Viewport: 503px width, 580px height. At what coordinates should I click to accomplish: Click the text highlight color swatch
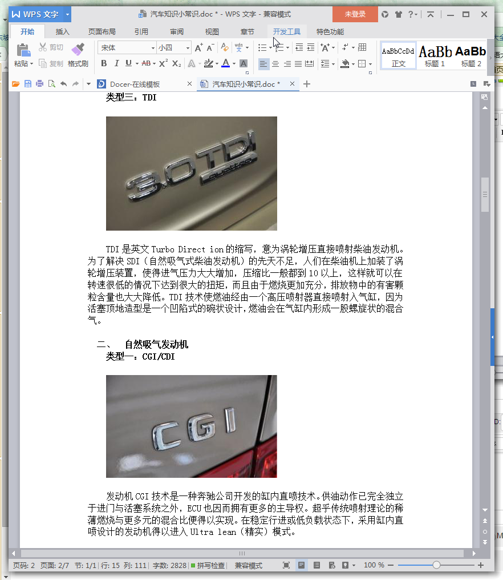209,63
